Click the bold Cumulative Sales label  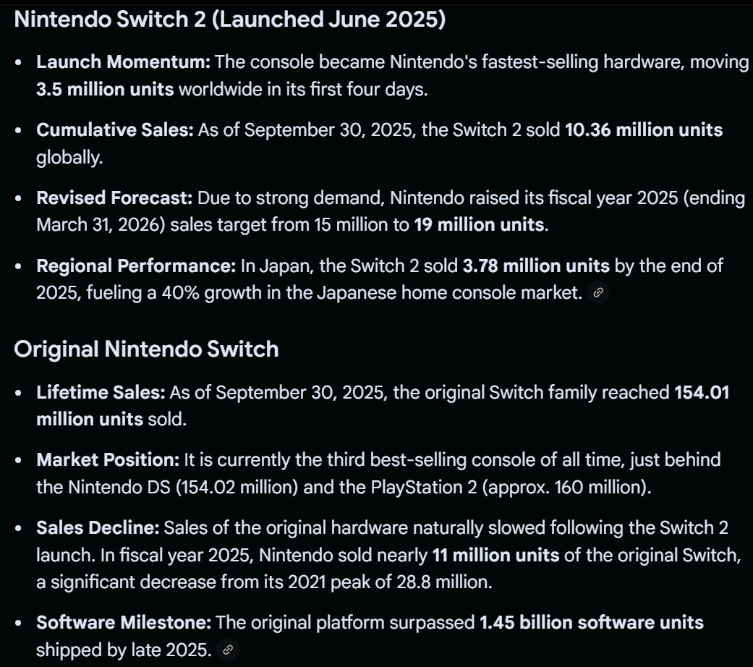(115, 130)
